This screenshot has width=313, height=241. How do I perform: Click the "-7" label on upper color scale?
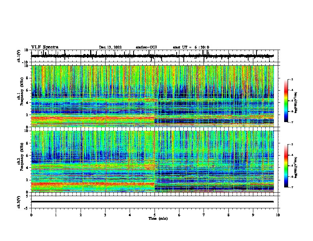(292, 122)
